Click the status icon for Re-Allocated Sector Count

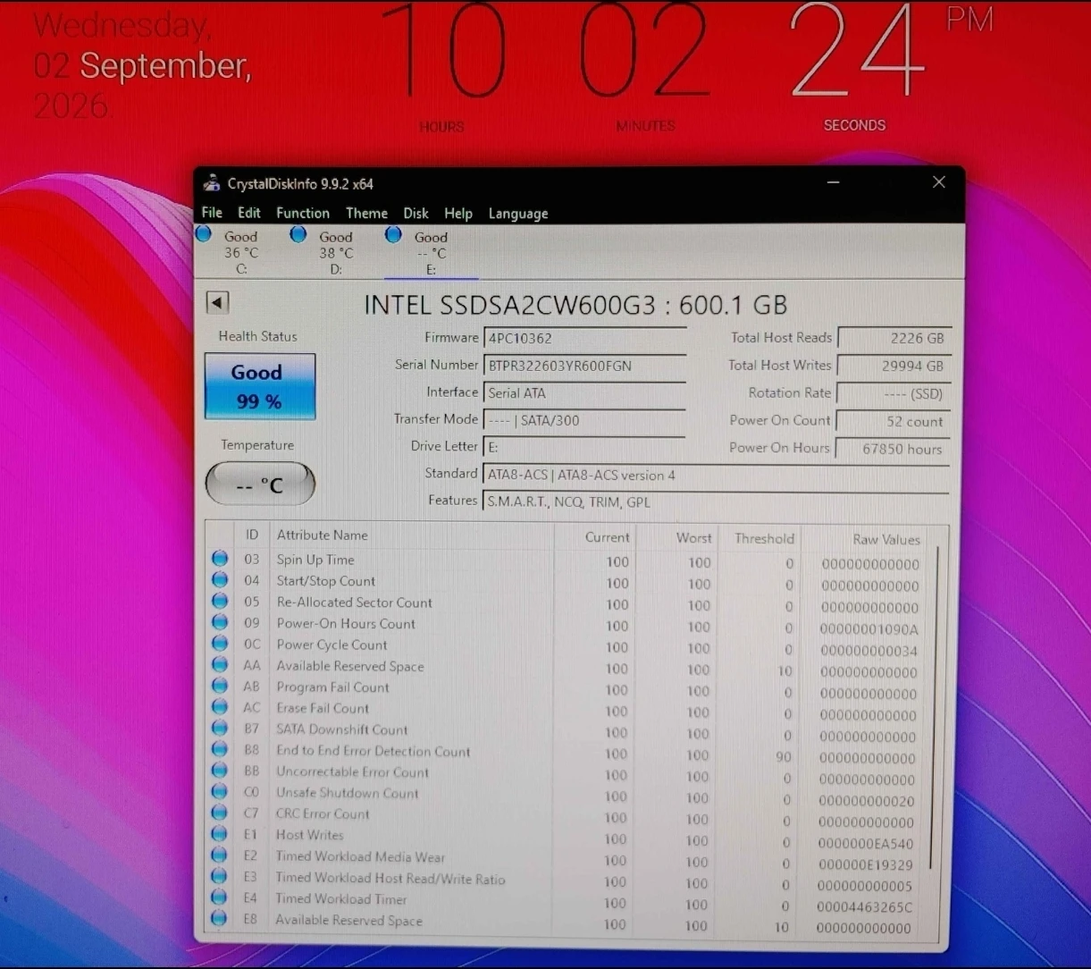point(220,602)
